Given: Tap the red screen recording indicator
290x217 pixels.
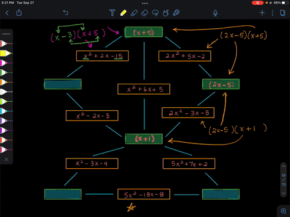Looking at the screenshot, I should (x=257, y=3).
